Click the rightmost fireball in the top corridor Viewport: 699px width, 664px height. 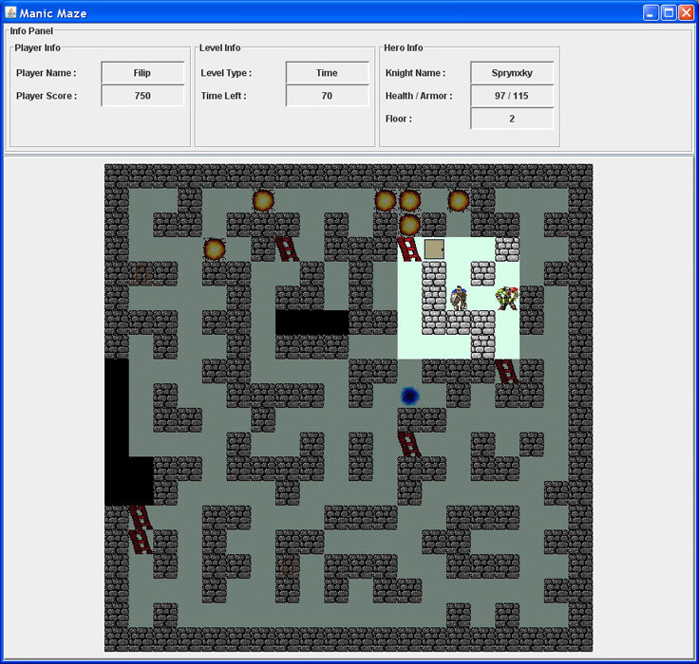pyautogui.click(x=459, y=200)
